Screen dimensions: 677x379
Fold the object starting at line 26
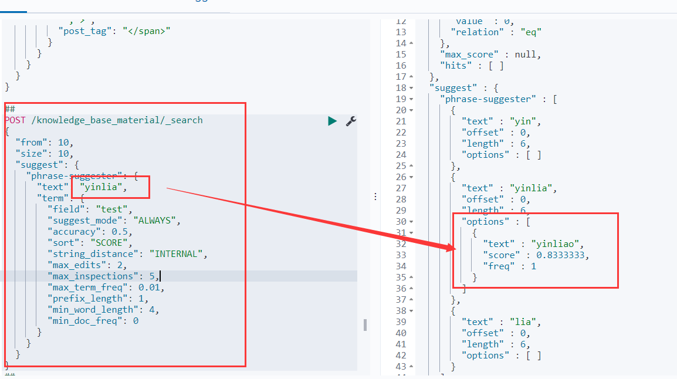411,177
